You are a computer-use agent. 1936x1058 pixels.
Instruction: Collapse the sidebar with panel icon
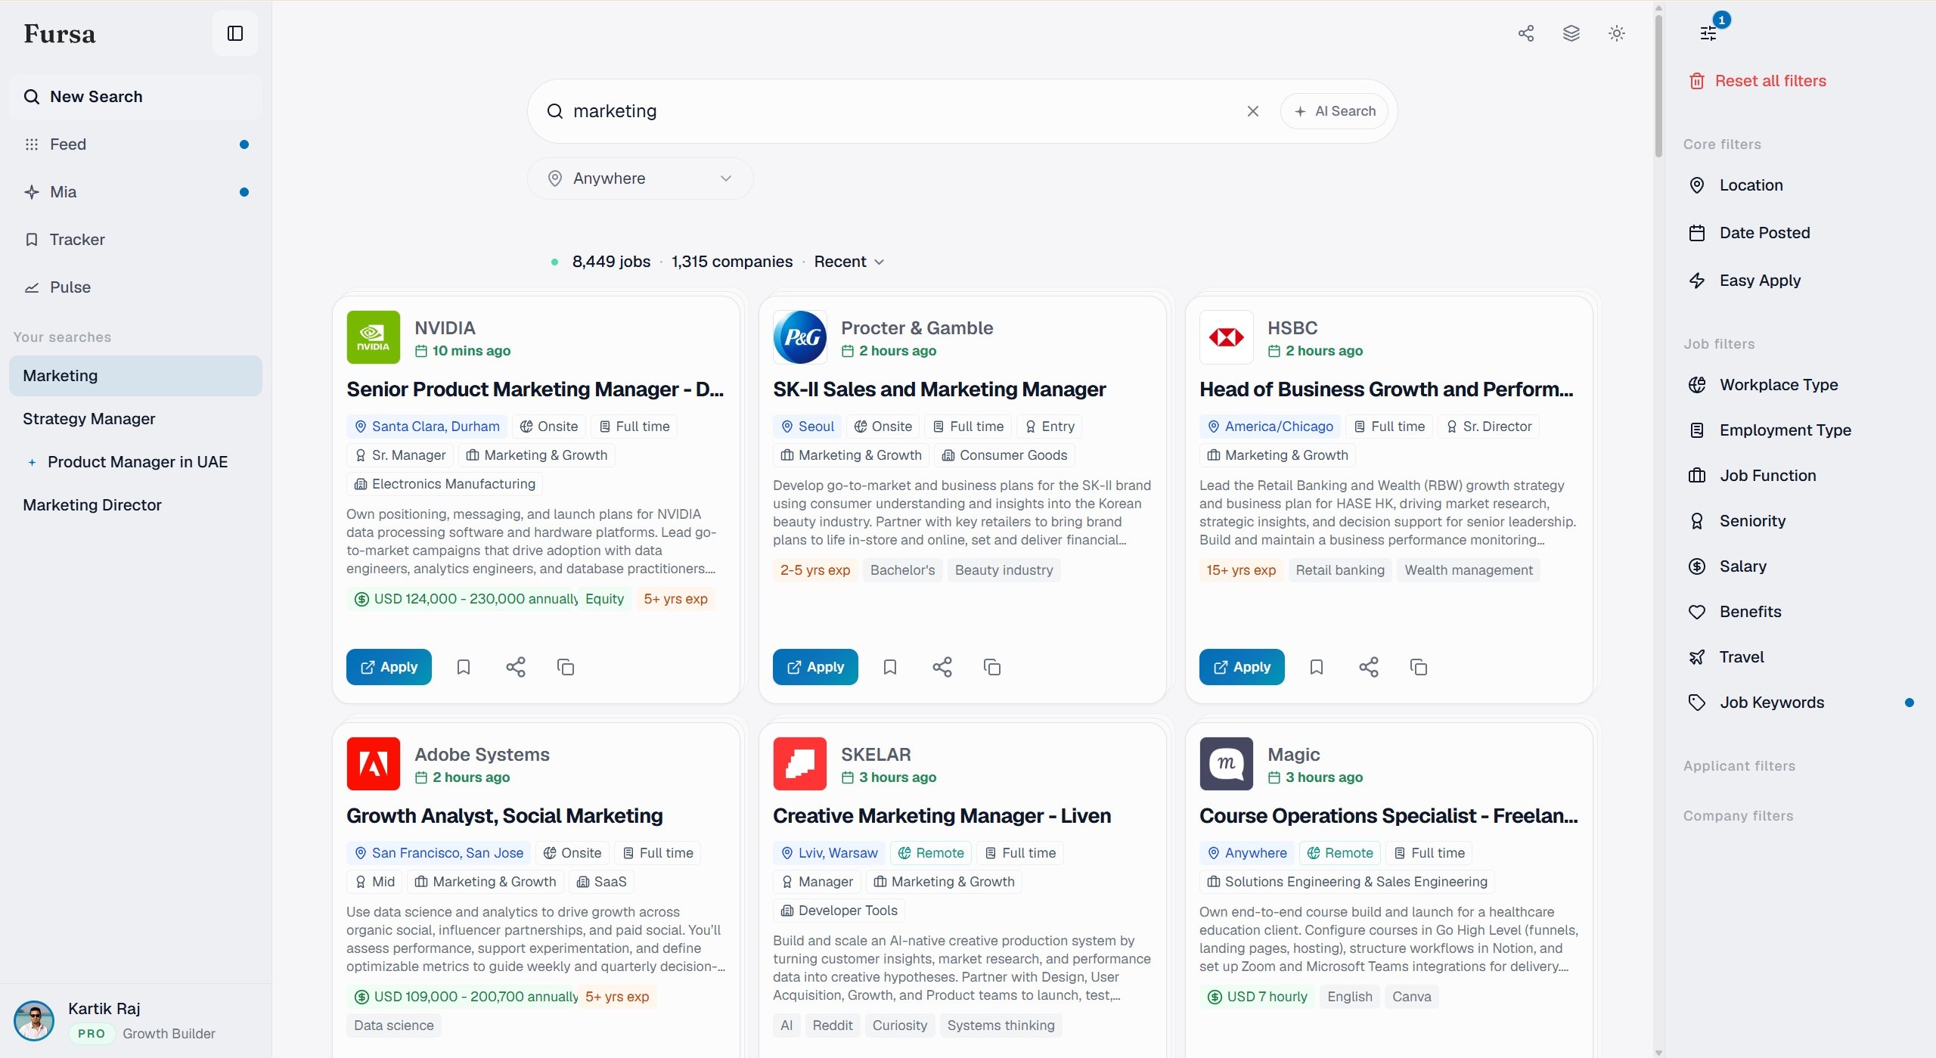click(x=235, y=33)
